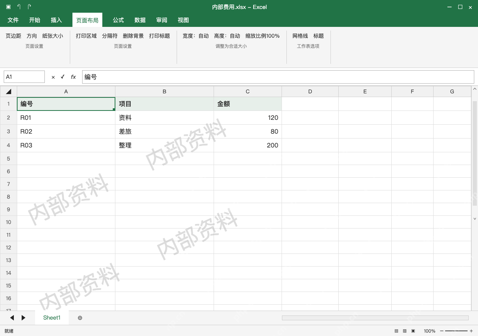The width and height of the screenshot is (478, 336).
Task: Select column C header
Action: click(x=248, y=91)
